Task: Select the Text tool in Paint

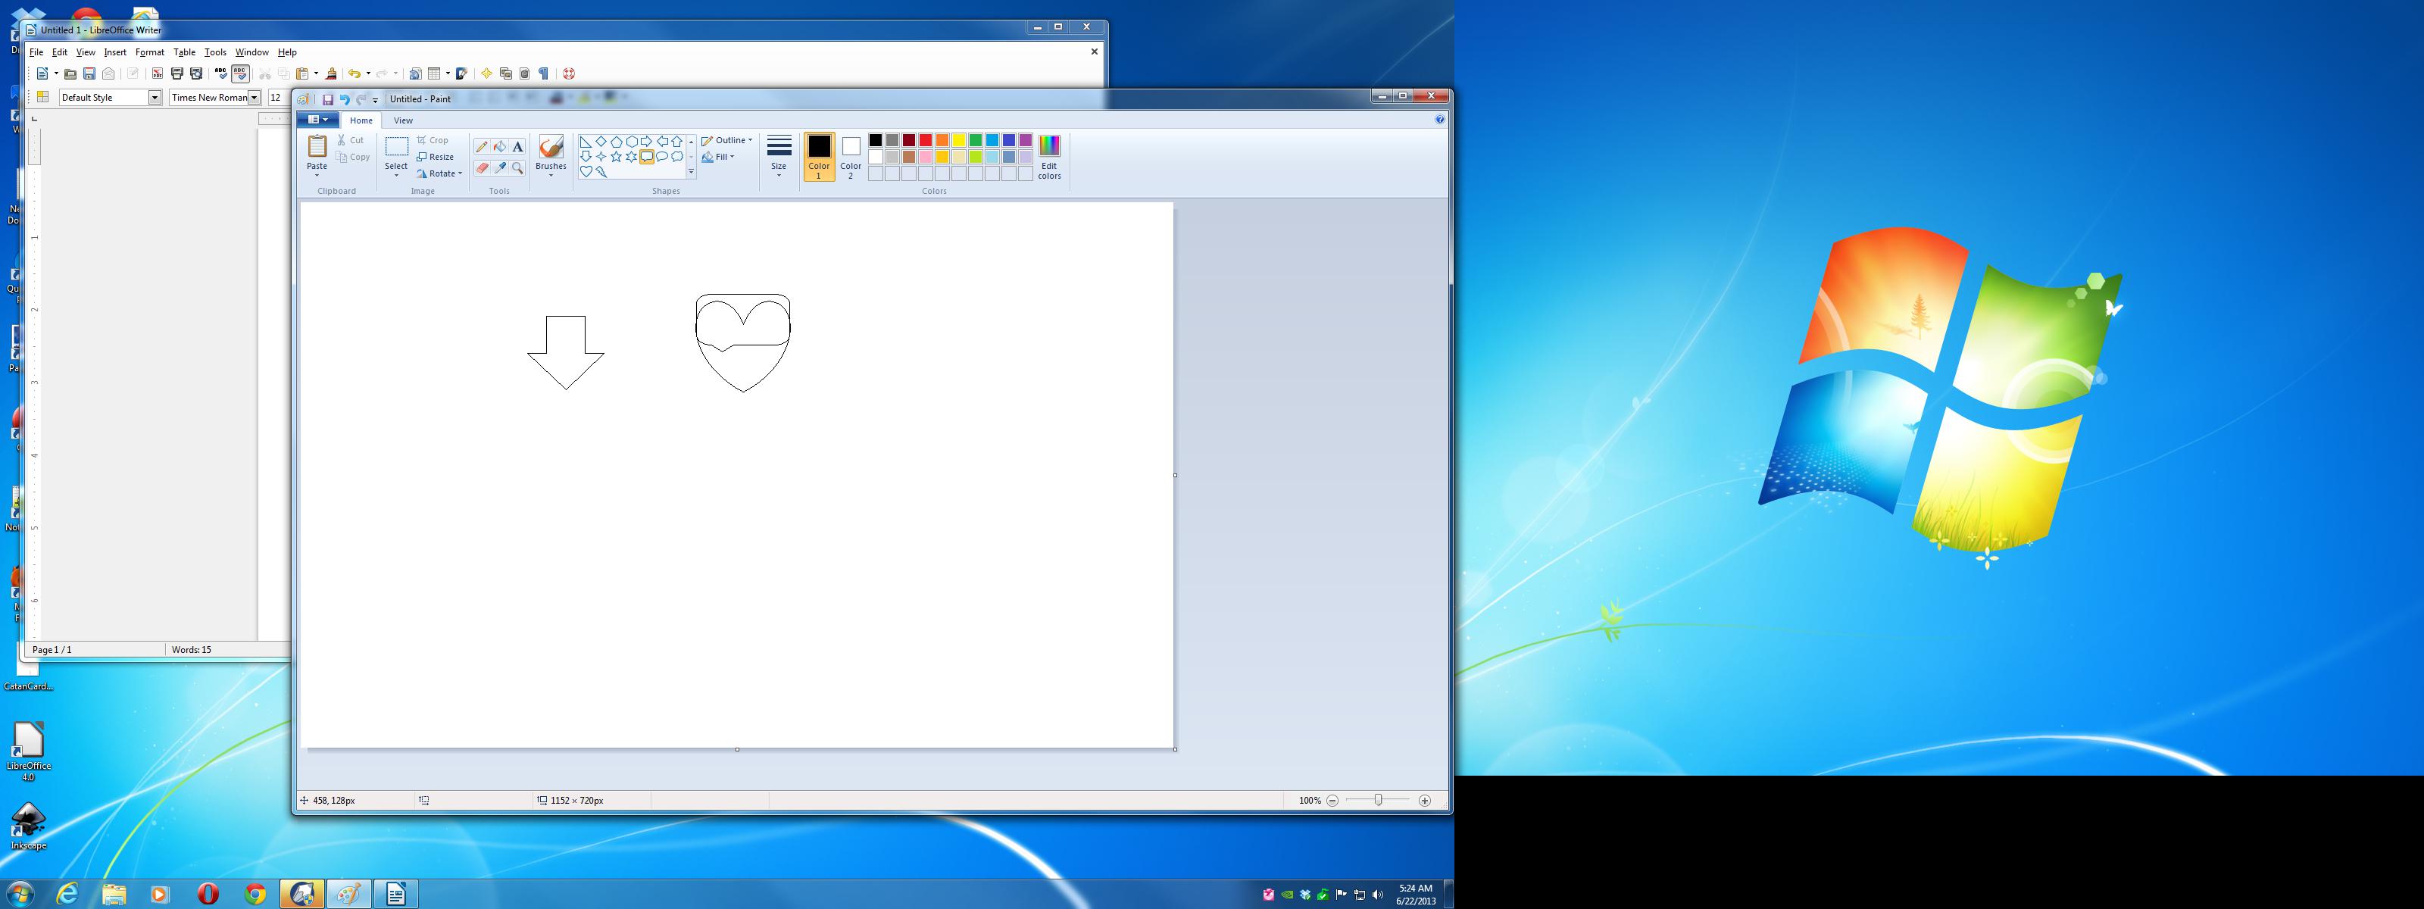Action: coord(517,147)
